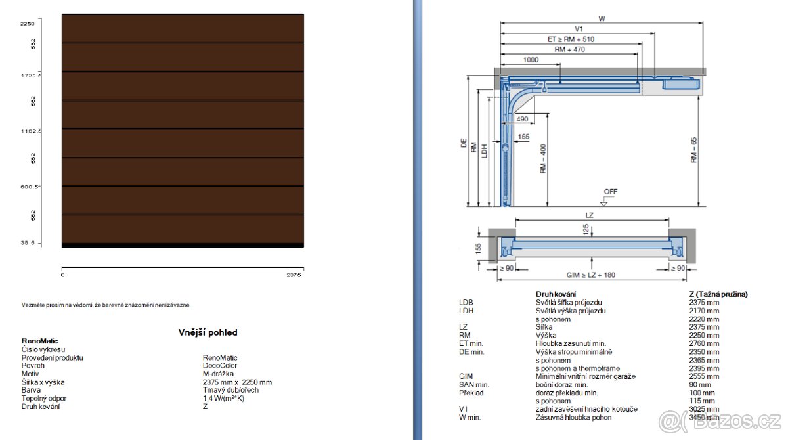Click the 'DE min.' row code

(471, 351)
